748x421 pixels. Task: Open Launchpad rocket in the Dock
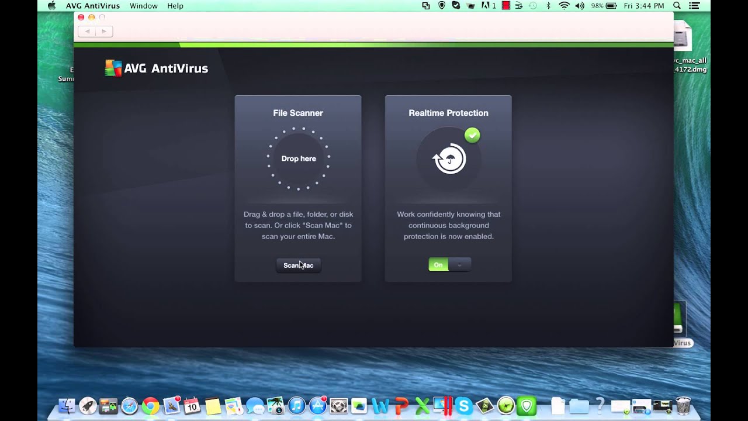[x=88, y=406]
